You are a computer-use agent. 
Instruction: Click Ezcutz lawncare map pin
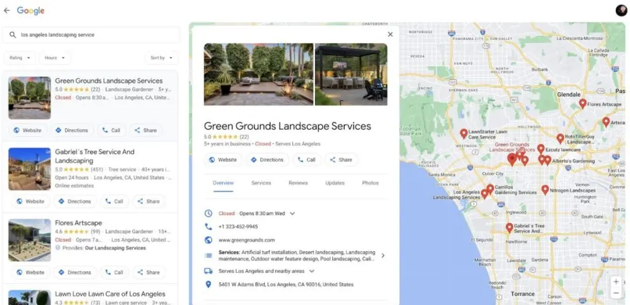(541, 149)
